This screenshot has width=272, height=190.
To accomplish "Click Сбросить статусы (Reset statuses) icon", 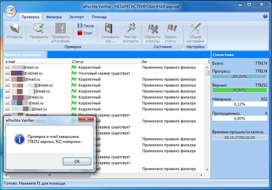I will tap(153, 29).
